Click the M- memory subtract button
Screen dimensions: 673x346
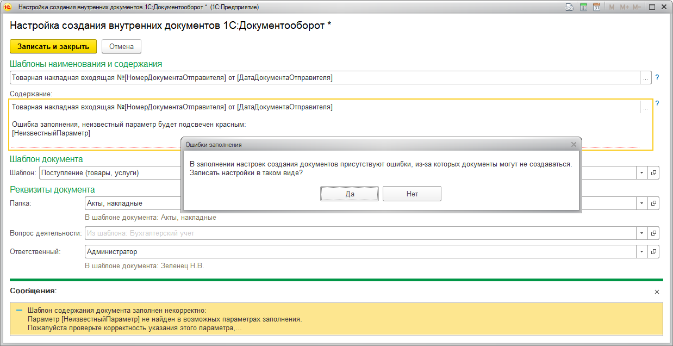637,7
